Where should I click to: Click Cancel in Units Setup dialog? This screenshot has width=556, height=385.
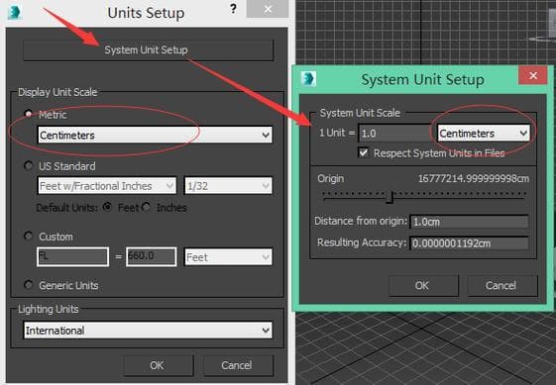[x=238, y=365]
